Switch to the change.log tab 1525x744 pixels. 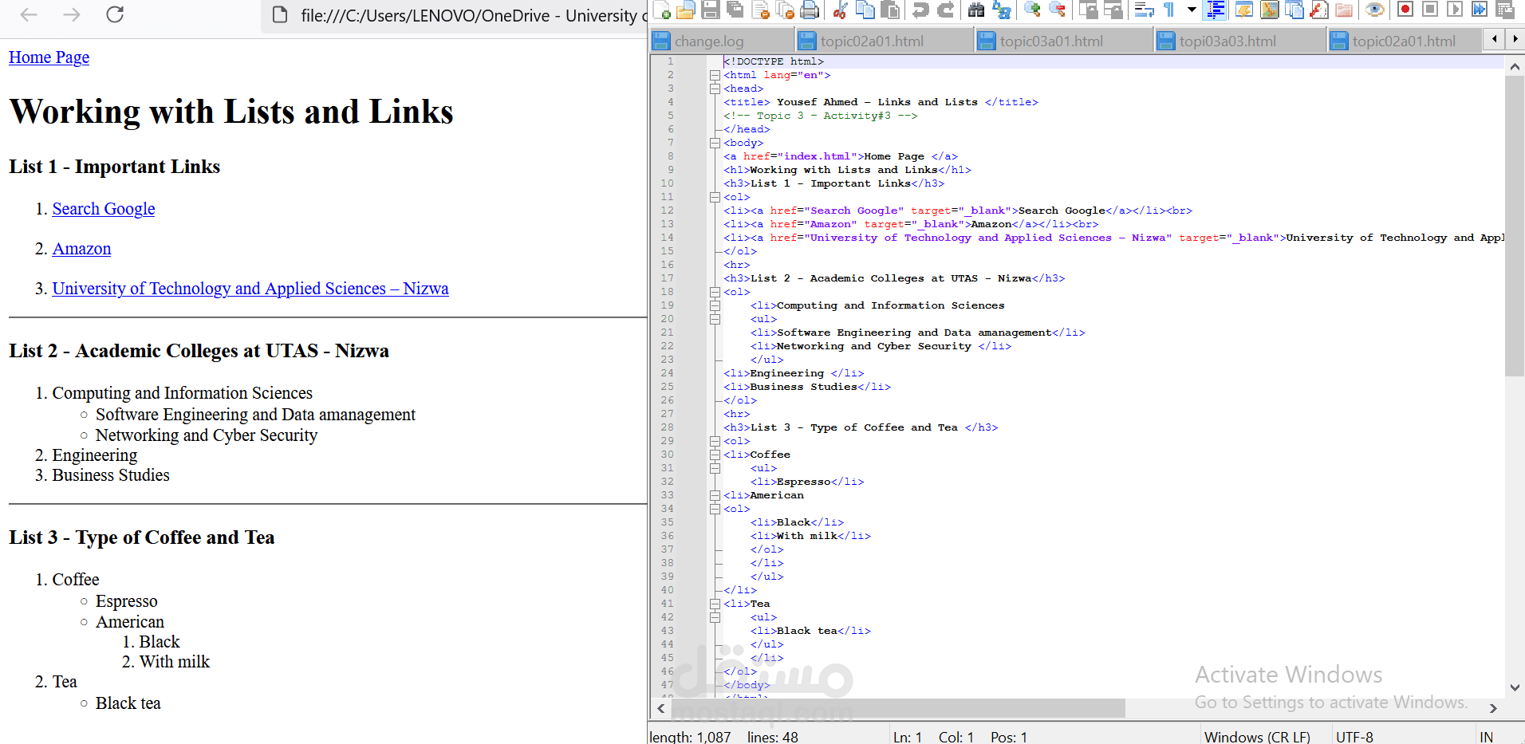point(708,41)
